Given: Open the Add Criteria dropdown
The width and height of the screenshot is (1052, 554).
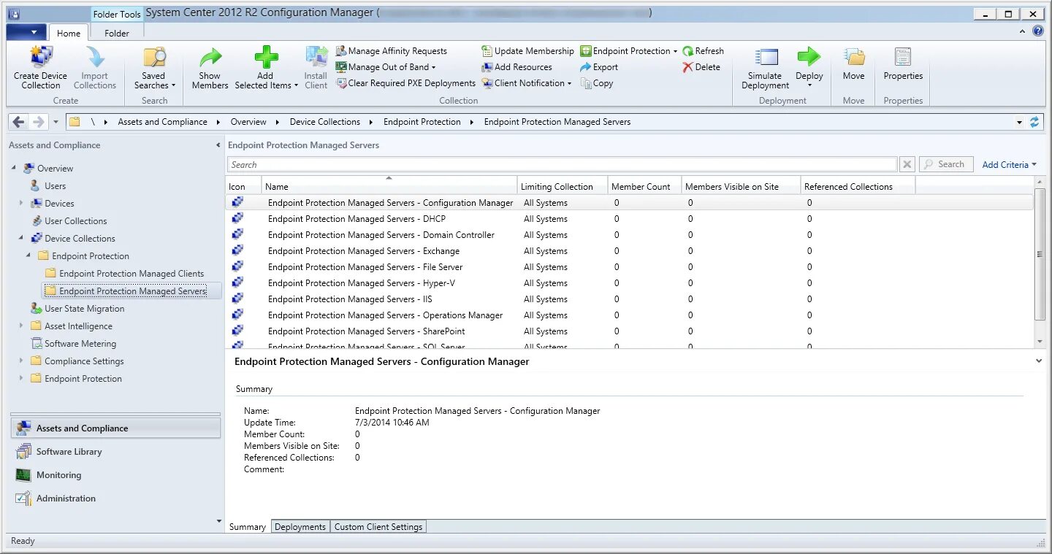Looking at the screenshot, I should tap(1009, 165).
